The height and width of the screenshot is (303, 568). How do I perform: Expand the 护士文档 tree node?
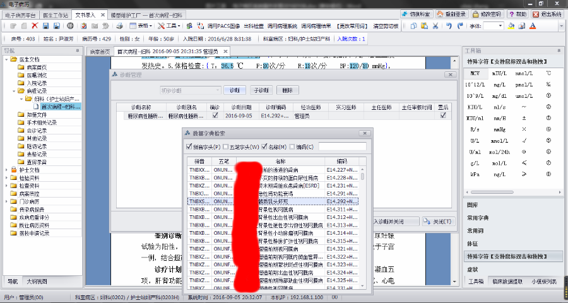pos(7,170)
